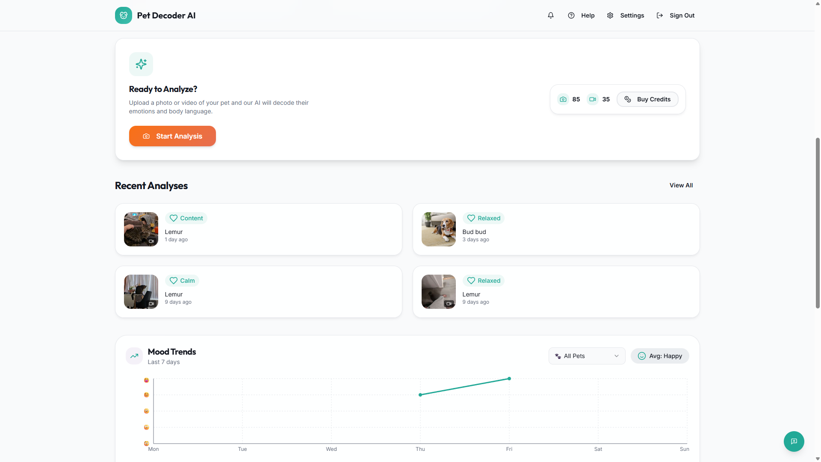The image size is (821, 462).
Task: Open Settings via the gear icon
Action: (x=610, y=15)
